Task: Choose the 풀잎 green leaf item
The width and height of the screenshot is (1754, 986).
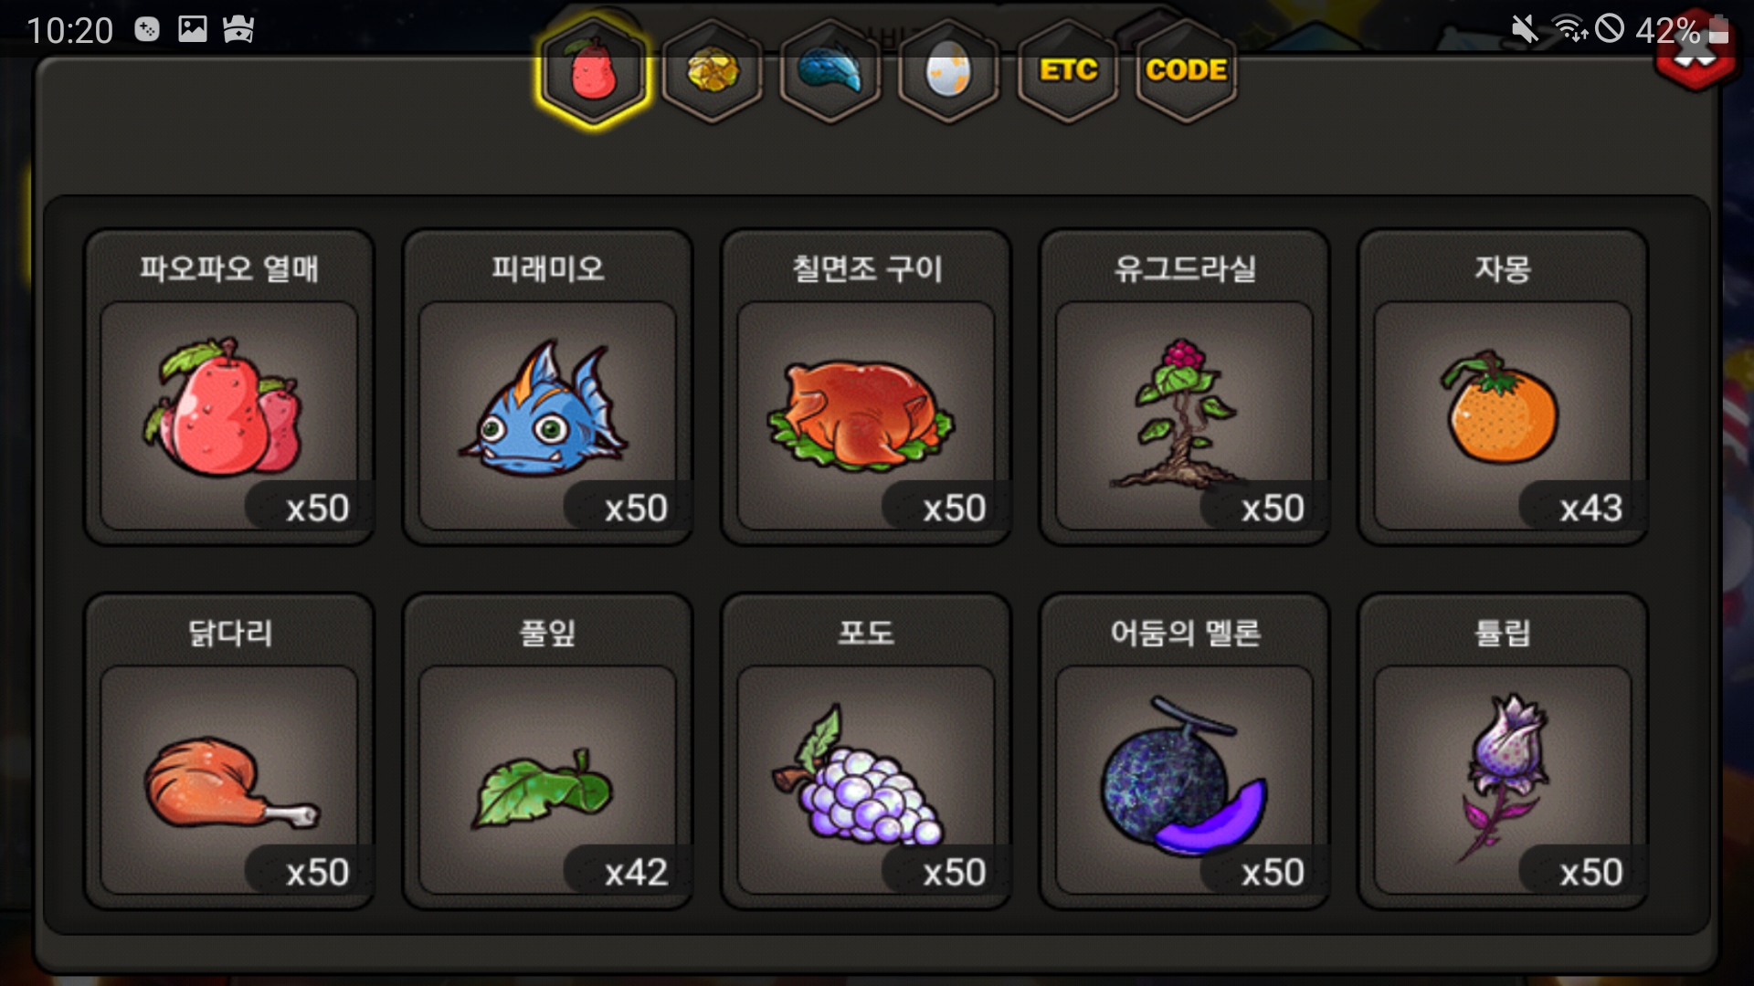Action: [x=547, y=751]
